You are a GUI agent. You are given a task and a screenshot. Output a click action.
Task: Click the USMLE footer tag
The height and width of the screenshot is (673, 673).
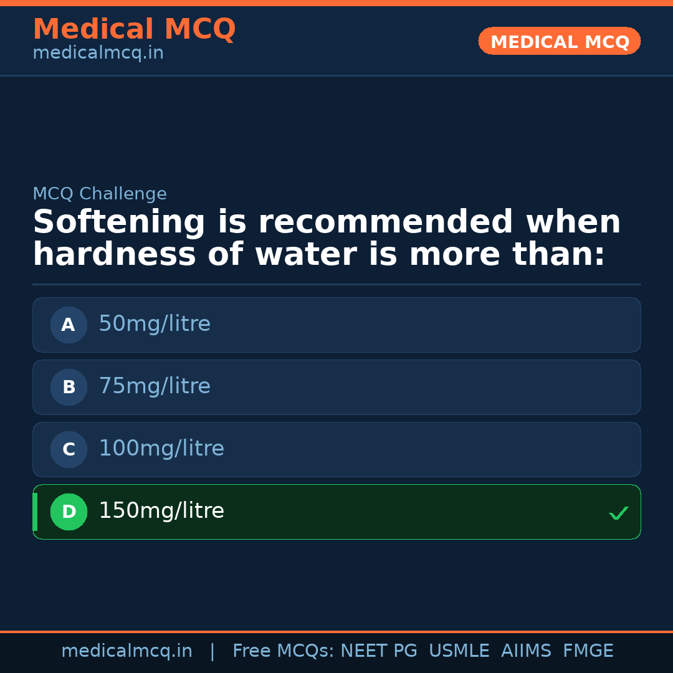click(459, 651)
